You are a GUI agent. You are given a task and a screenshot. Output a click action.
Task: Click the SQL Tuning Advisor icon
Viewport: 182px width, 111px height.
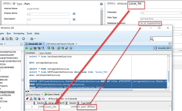click(x=43, y=48)
